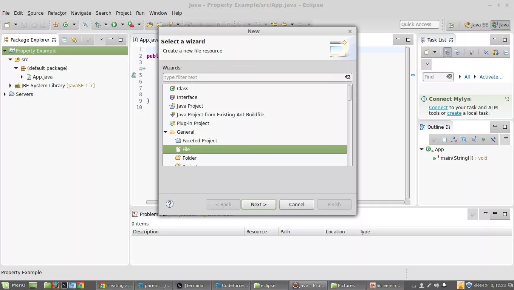Clear the wizard filter text icon
The height and width of the screenshot is (290, 514).
click(347, 77)
